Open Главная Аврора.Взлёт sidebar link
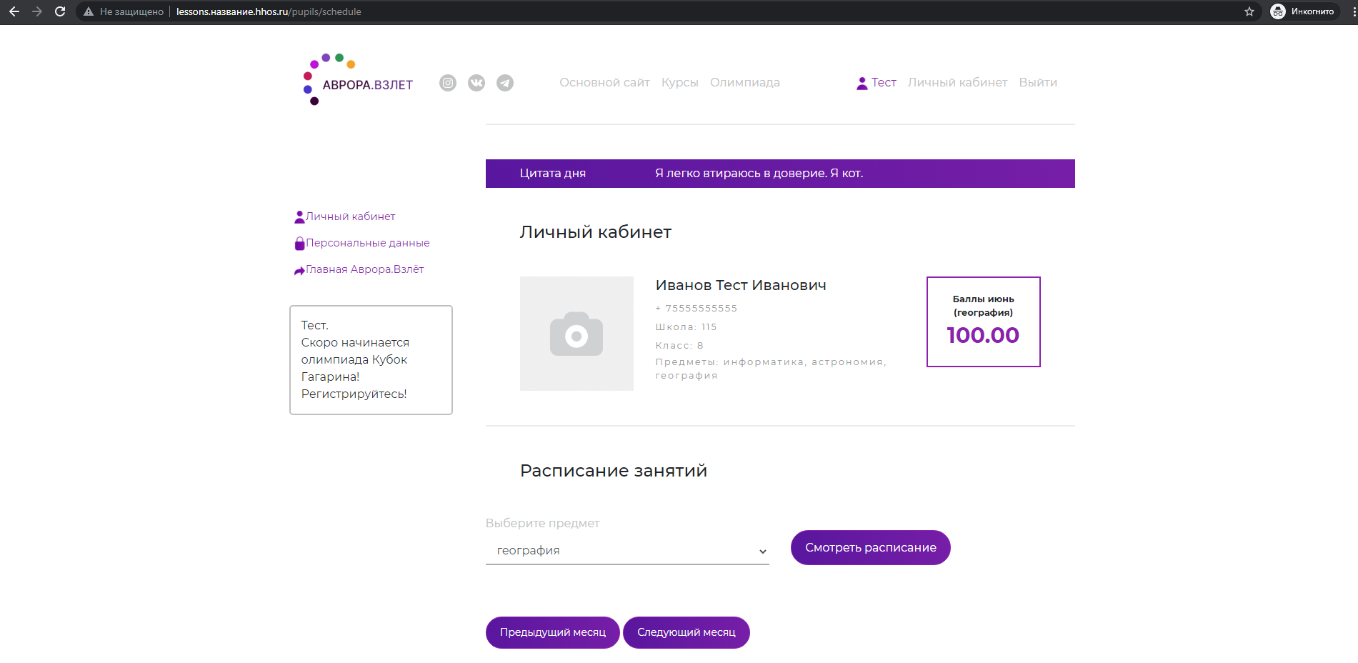Viewport: 1358px width, 663px height. (364, 269)
